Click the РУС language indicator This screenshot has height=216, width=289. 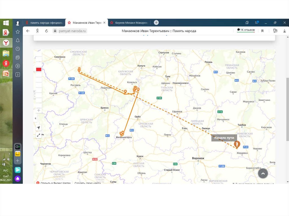(6, 171)
